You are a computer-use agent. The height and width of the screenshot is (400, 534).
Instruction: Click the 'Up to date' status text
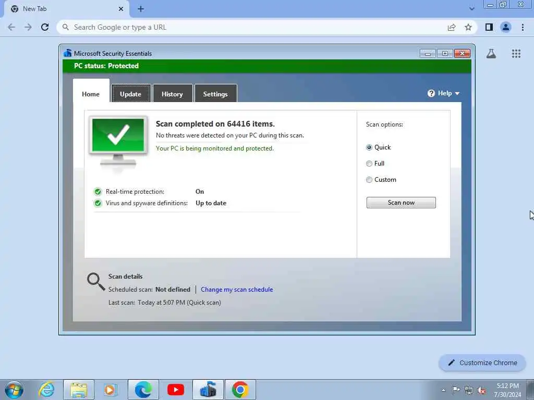pyautogui.click(x=211, y=203)
